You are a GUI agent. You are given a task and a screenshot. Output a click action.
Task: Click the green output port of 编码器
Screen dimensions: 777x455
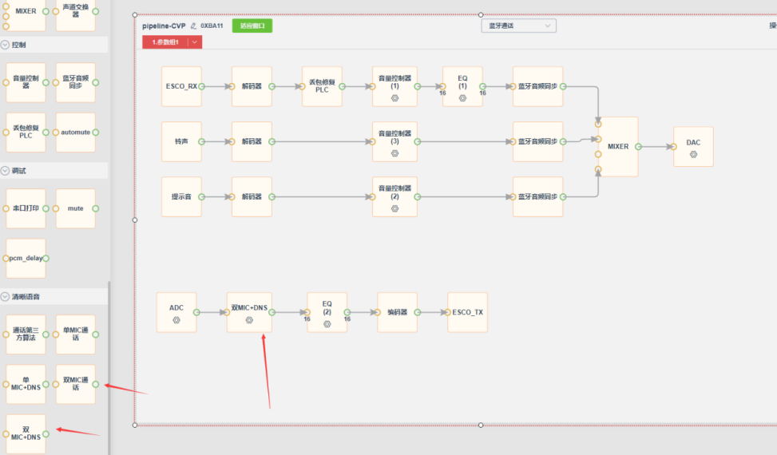(x=417, y=312)
